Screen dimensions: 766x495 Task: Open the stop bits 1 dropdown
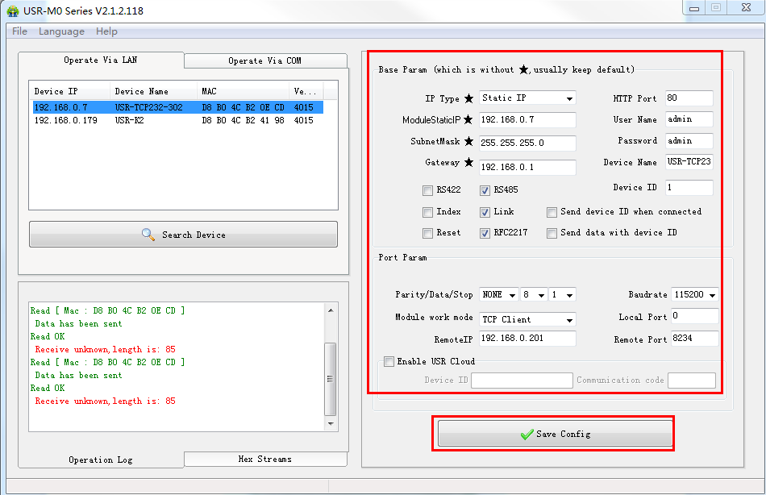coord(562,294)
